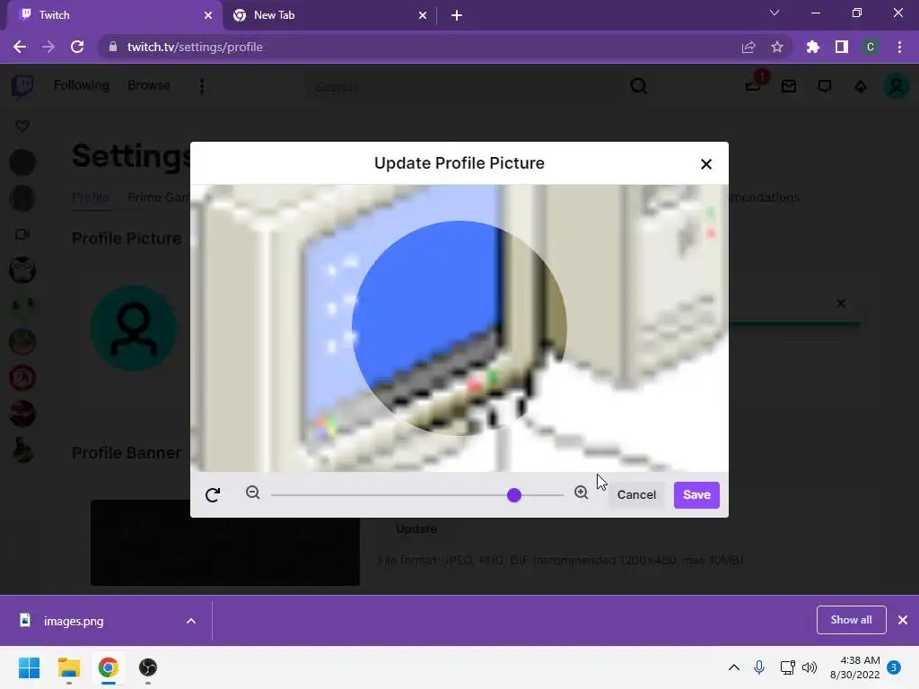Expand the images.png download options chevron
The image size is (919, 689).
point(191,621)
